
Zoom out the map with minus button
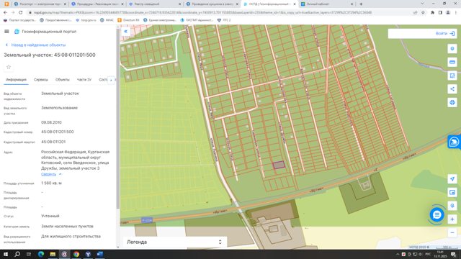pyautogui.click(x=452, y=232)
